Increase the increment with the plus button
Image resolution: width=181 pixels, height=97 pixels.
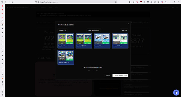click(97, 71)
